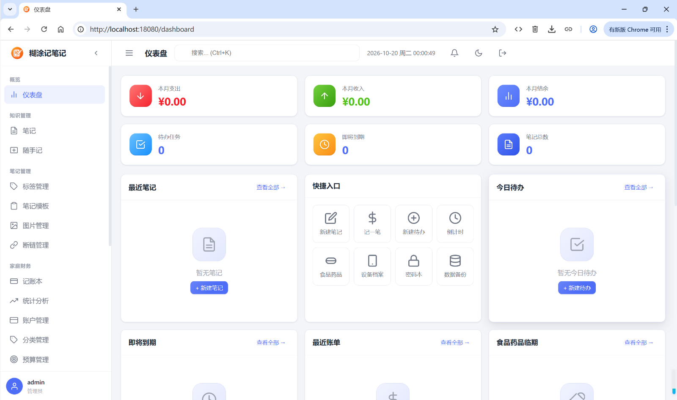Viewport: 677px width, 400px height.
Task: Open 新建笔记 quick entry tile
Action: coord(331,224)
